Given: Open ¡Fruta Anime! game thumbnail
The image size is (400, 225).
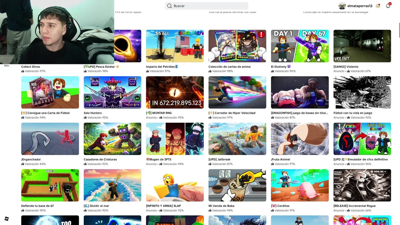Looking at the screenshot, I should [300, 139].
